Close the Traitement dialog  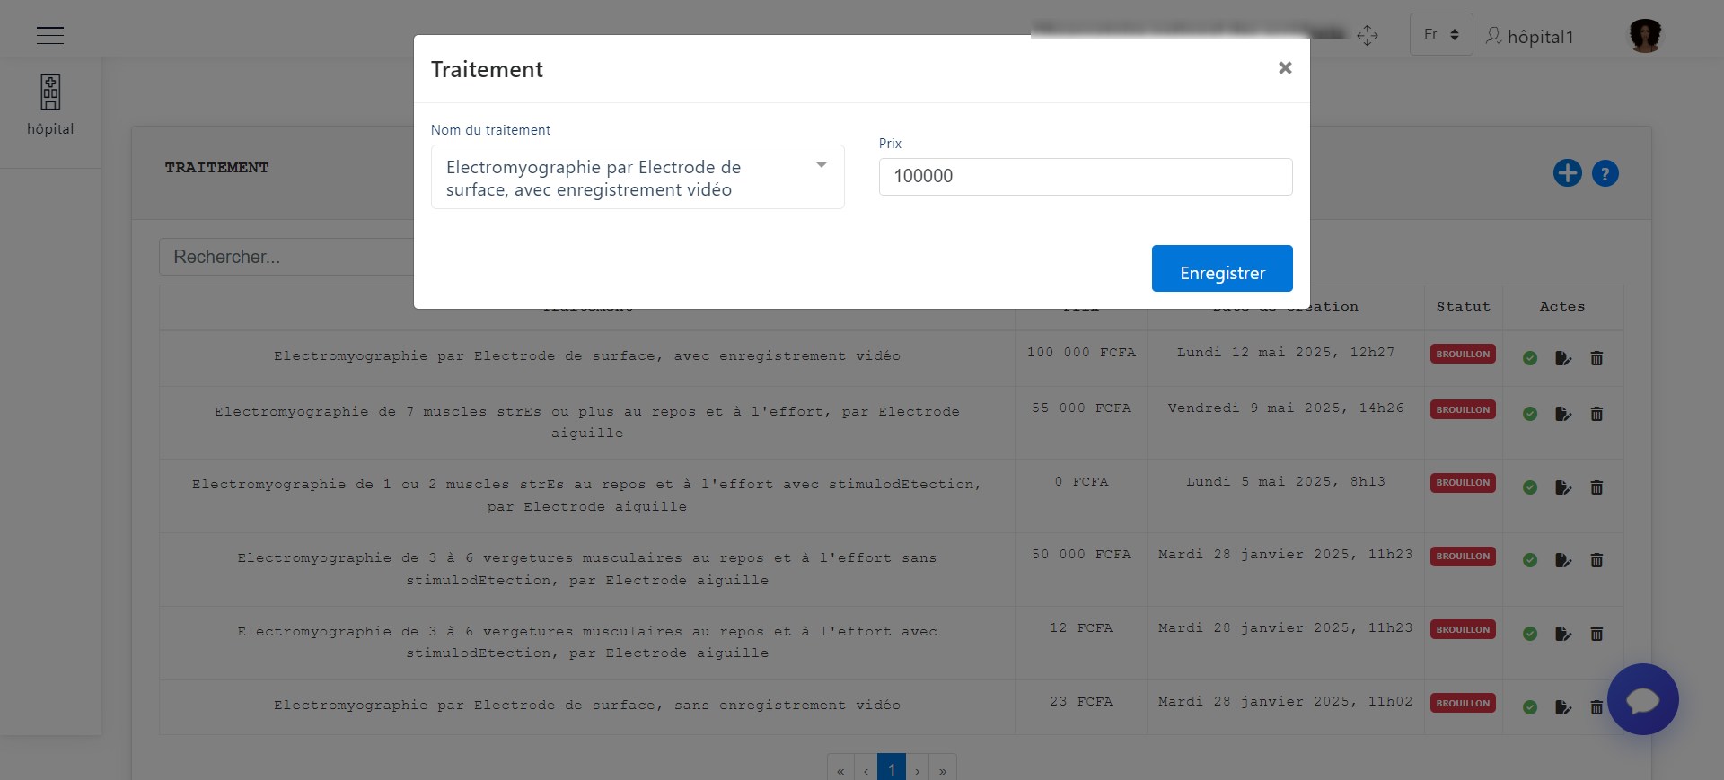pos(1285,68)
